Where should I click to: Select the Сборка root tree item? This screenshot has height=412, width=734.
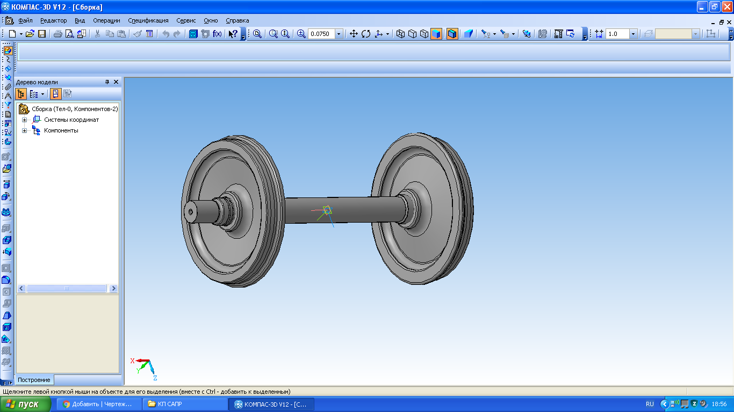(75, 109)
